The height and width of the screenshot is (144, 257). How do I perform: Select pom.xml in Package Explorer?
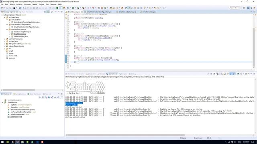[12, 58]
